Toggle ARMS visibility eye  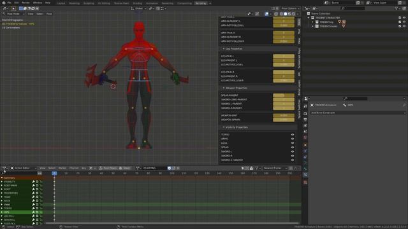tap(293, 139)
